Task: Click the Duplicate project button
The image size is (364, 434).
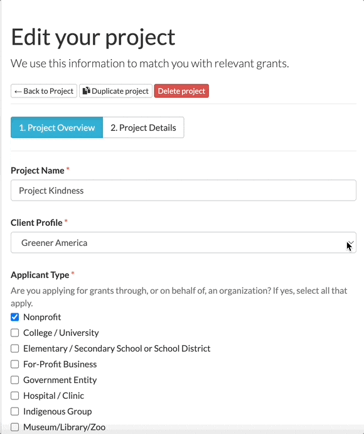Action: point(115,91)
